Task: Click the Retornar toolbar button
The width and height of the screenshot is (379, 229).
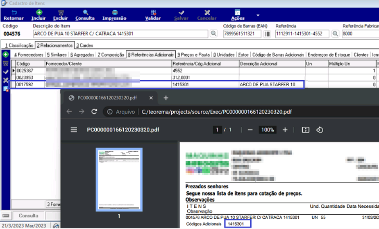Action: pyautogui.click(x=14, y=15)
